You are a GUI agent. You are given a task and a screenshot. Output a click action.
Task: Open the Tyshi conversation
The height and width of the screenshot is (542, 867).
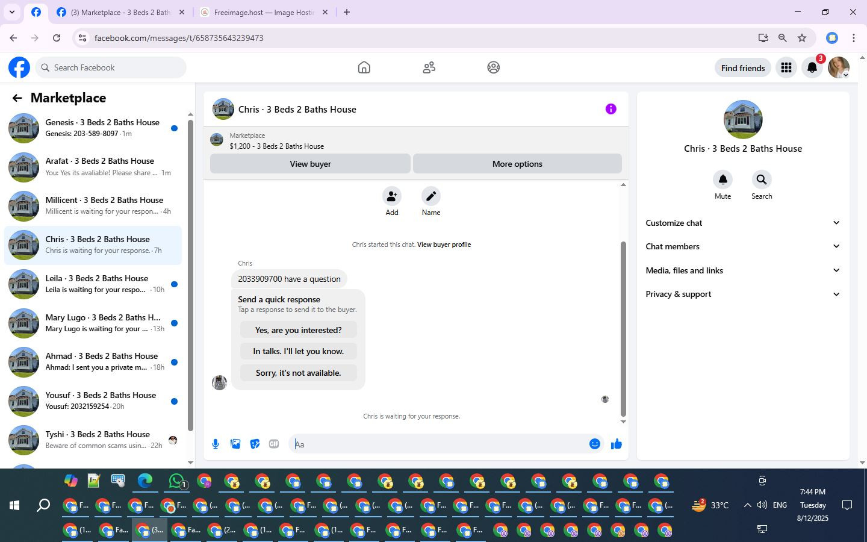click(x=93, y=440)
